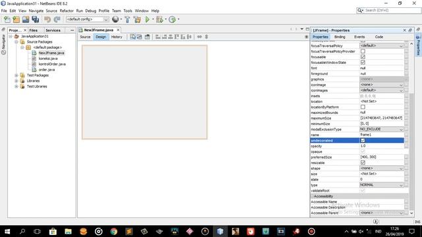The image size is (422, 237).
Task: Click the Debug Project toolbar icon
Action: pyautogui.click(x=160, y=19)
